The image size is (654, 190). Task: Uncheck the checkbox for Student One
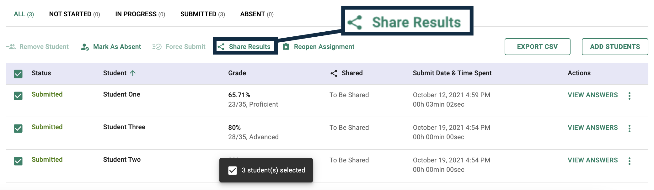[18, 96]
